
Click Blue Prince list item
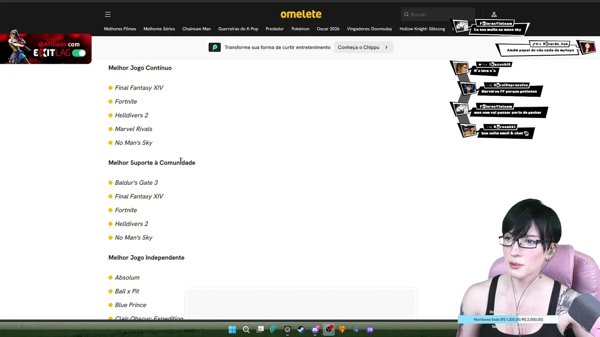[x=131, y=305]
